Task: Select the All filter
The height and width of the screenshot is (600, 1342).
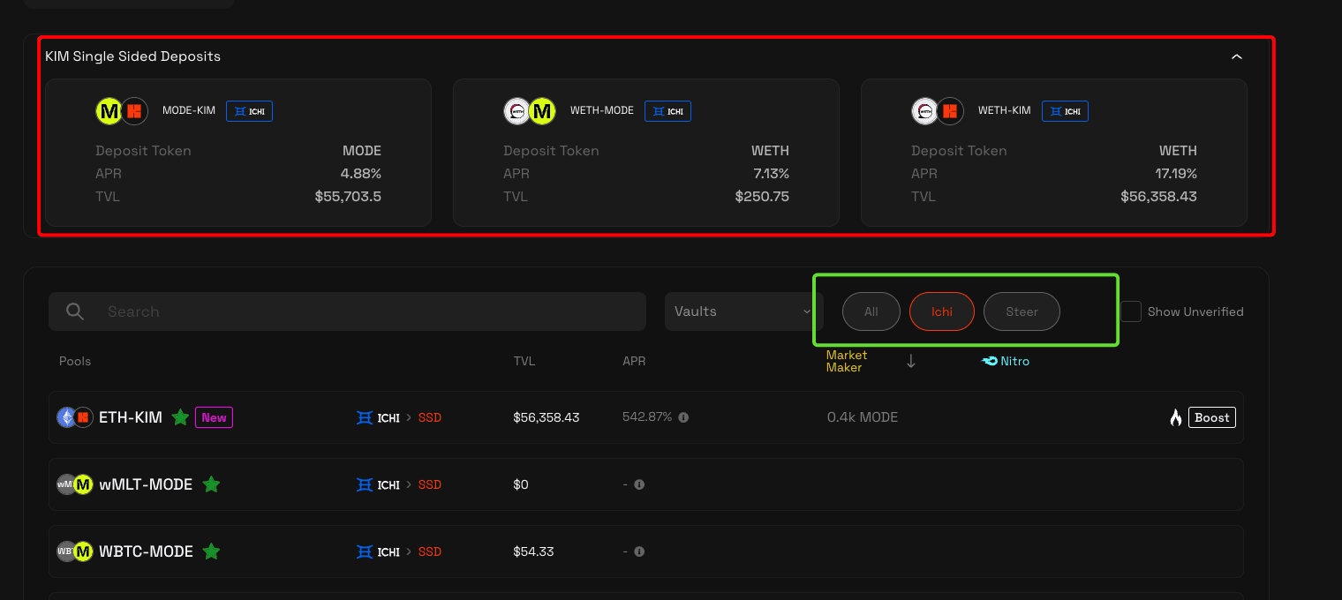Action: pyautogui.click(x=871, y=311)
